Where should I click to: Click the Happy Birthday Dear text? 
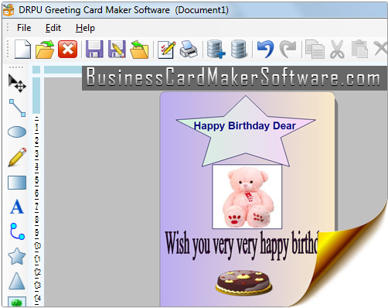coord(245,125)
